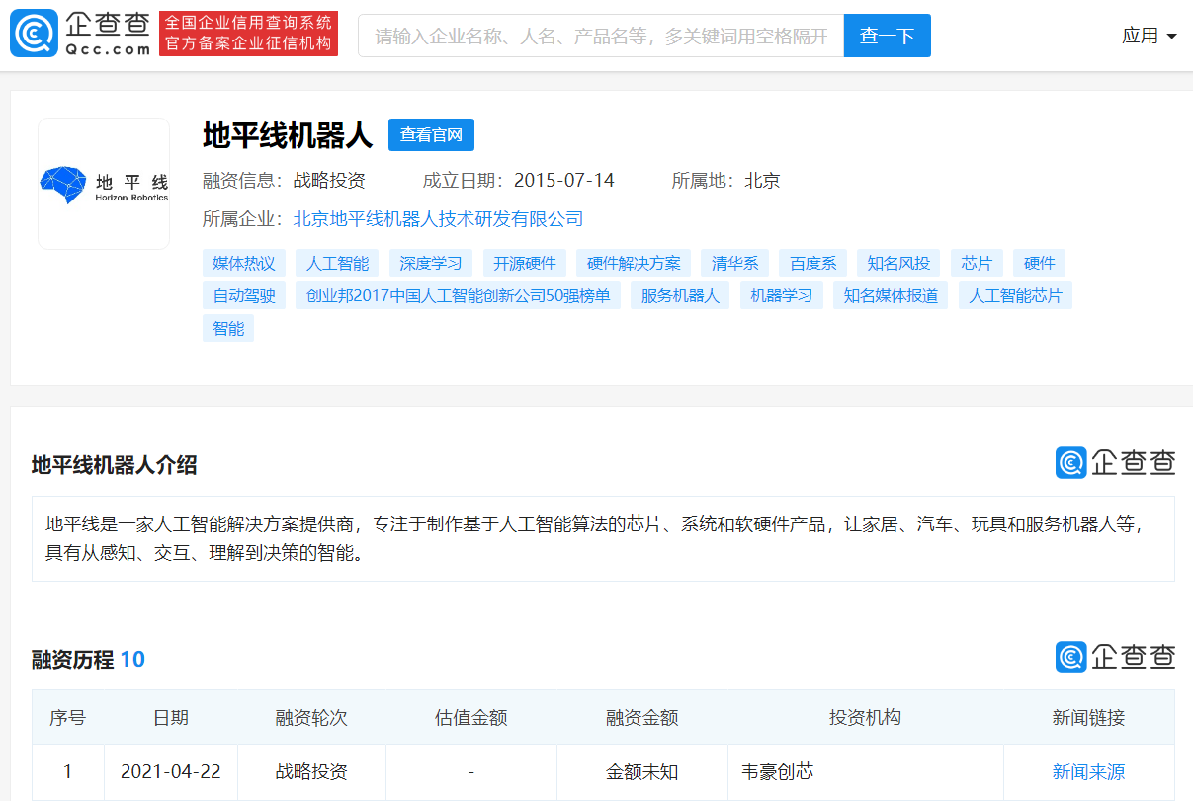
Task: Select the 创业邦2017中国人工智能创新公司50强榜单 tag
Action: coord(458,295)
